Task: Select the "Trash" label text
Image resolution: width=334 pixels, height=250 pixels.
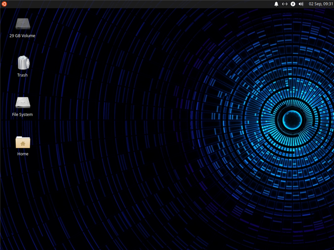Action: pos(23,75)
